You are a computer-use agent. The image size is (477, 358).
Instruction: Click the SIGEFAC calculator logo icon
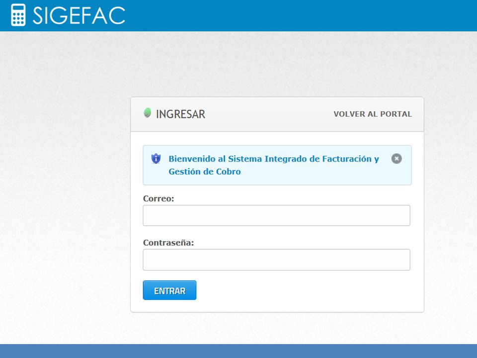click(18, 15)
